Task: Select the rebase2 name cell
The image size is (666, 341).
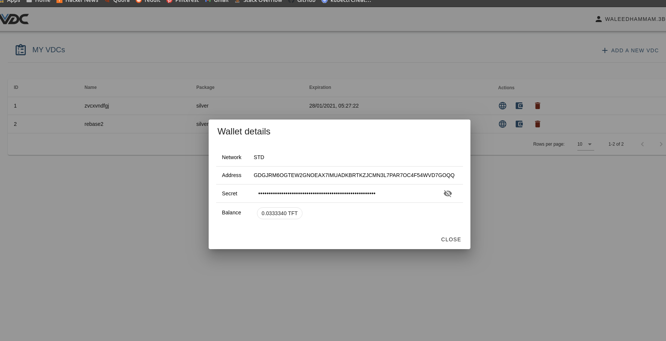Action: pyautogui.click(x=94, y=124)
